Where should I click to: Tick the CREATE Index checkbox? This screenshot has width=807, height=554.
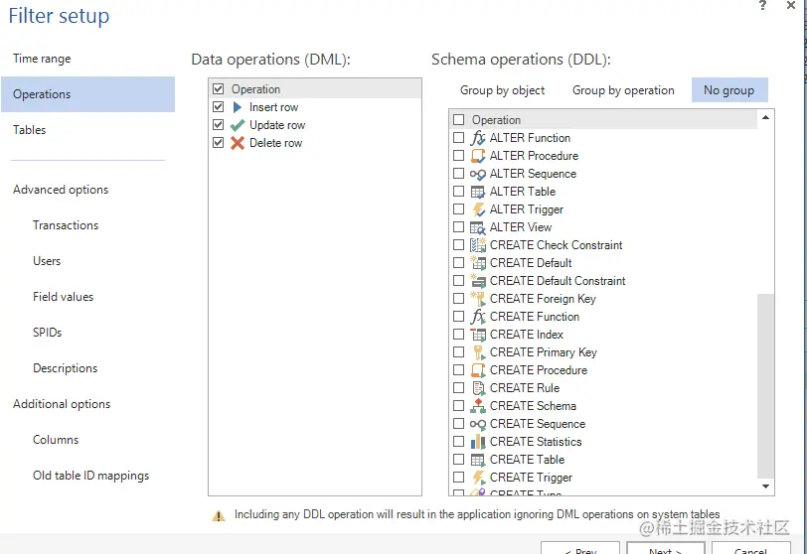point(458,335)
